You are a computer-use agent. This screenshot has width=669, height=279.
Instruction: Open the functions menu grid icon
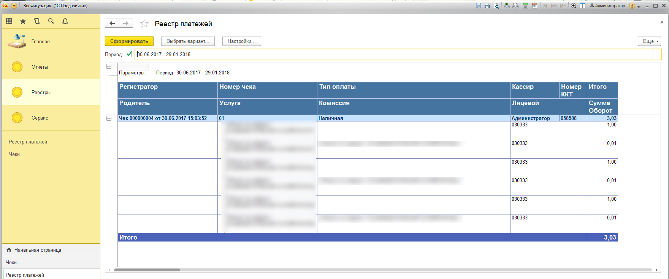(x=9, y=21)
